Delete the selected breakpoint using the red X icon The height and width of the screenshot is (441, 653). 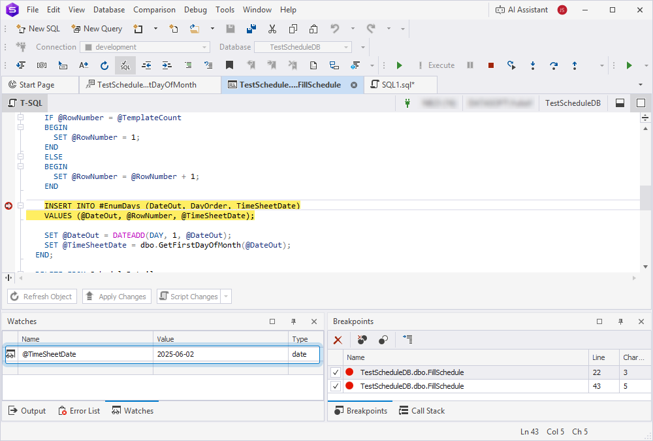click(337, 340)
